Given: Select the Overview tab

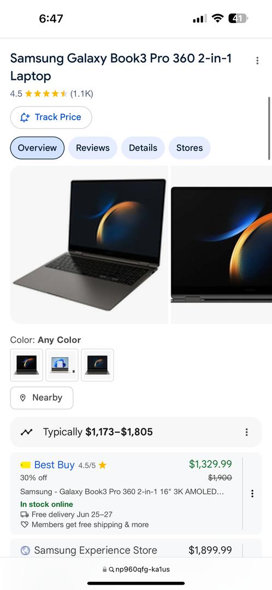Looking at the screenshot, I should (x=37, y=148).
